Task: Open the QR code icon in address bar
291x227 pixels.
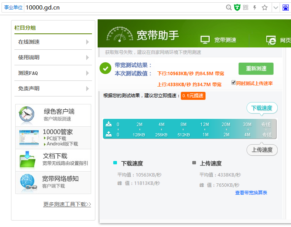Action: point(245,8)
